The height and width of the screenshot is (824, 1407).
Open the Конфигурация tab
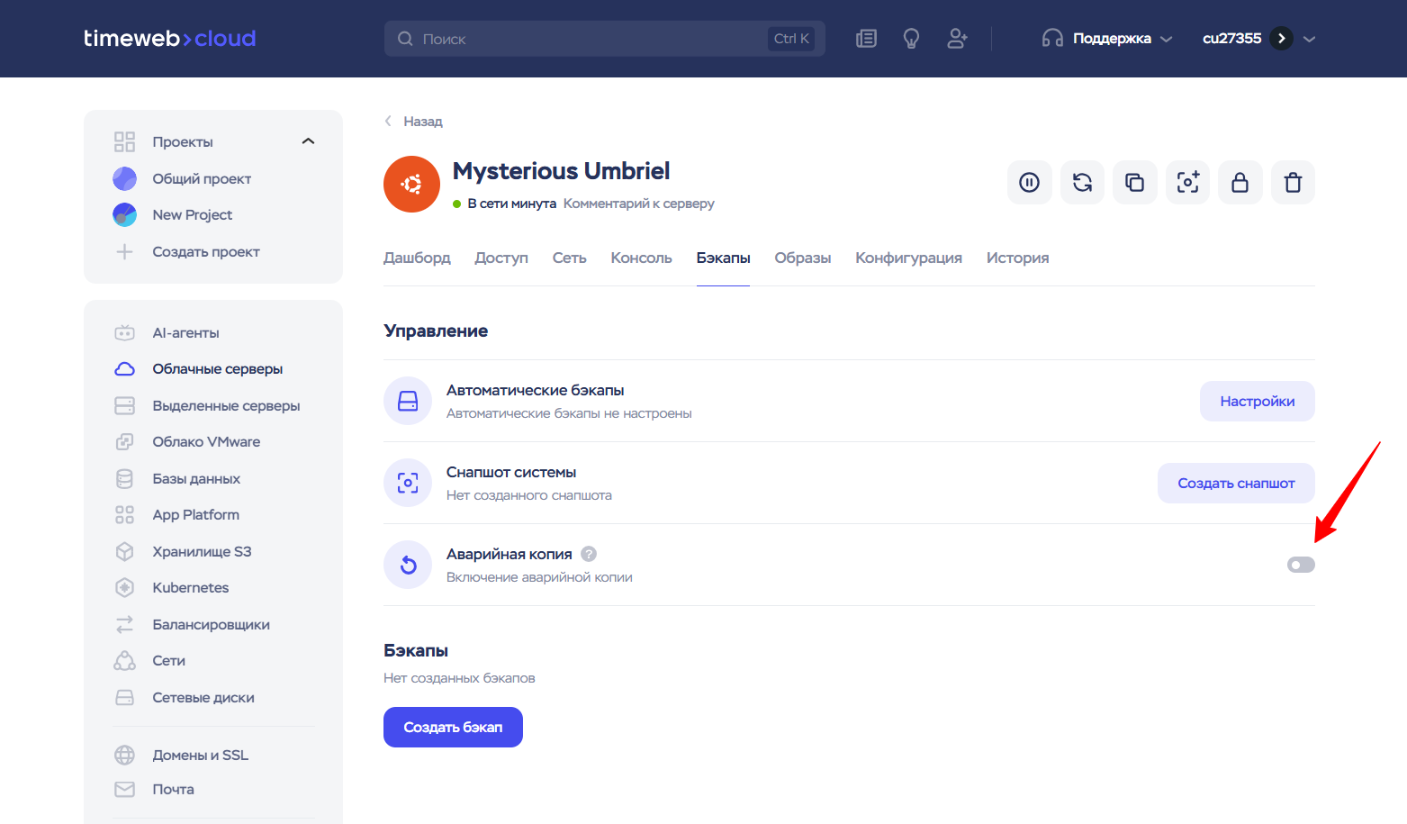tap(908, 258)
